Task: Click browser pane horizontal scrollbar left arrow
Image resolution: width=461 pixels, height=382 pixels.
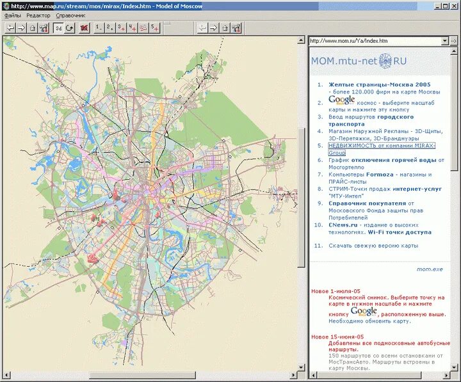Action: (x=312, y=375)
